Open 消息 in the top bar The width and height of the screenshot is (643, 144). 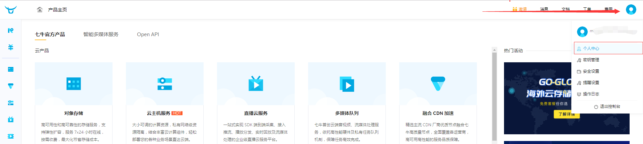pos(544,9)
